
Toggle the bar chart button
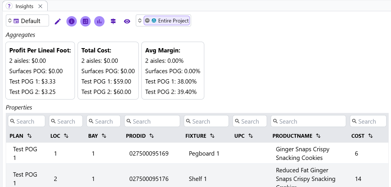pos(99,21)
